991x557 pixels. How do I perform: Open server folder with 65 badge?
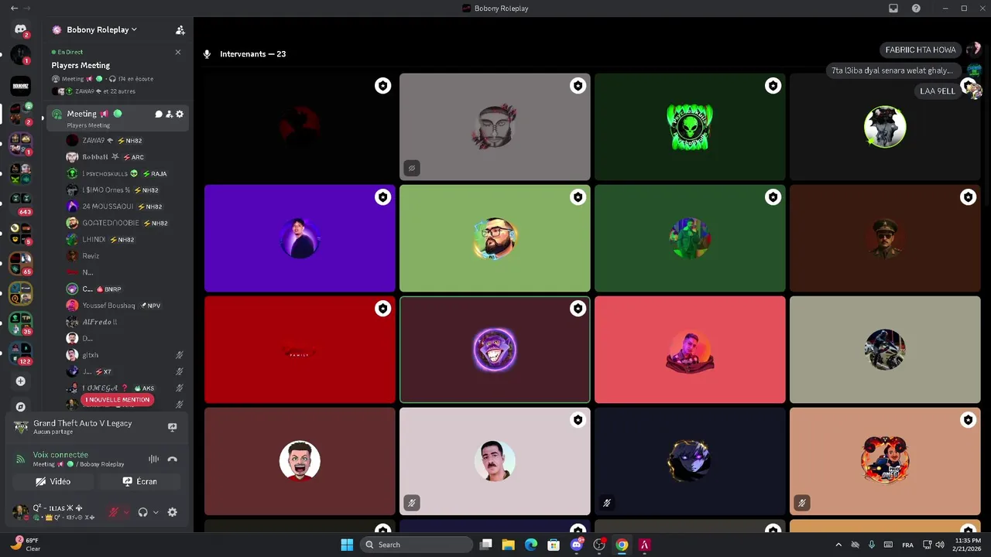21,264
